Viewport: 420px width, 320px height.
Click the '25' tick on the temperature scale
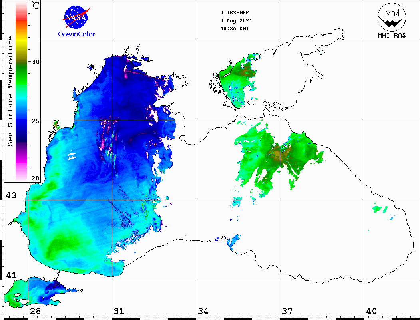tap(36, 121)
